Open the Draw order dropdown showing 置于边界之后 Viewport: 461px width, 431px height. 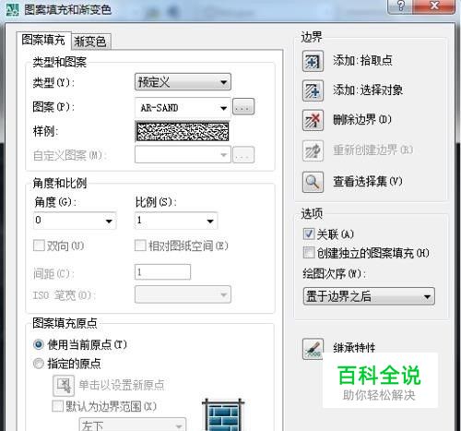369,296
